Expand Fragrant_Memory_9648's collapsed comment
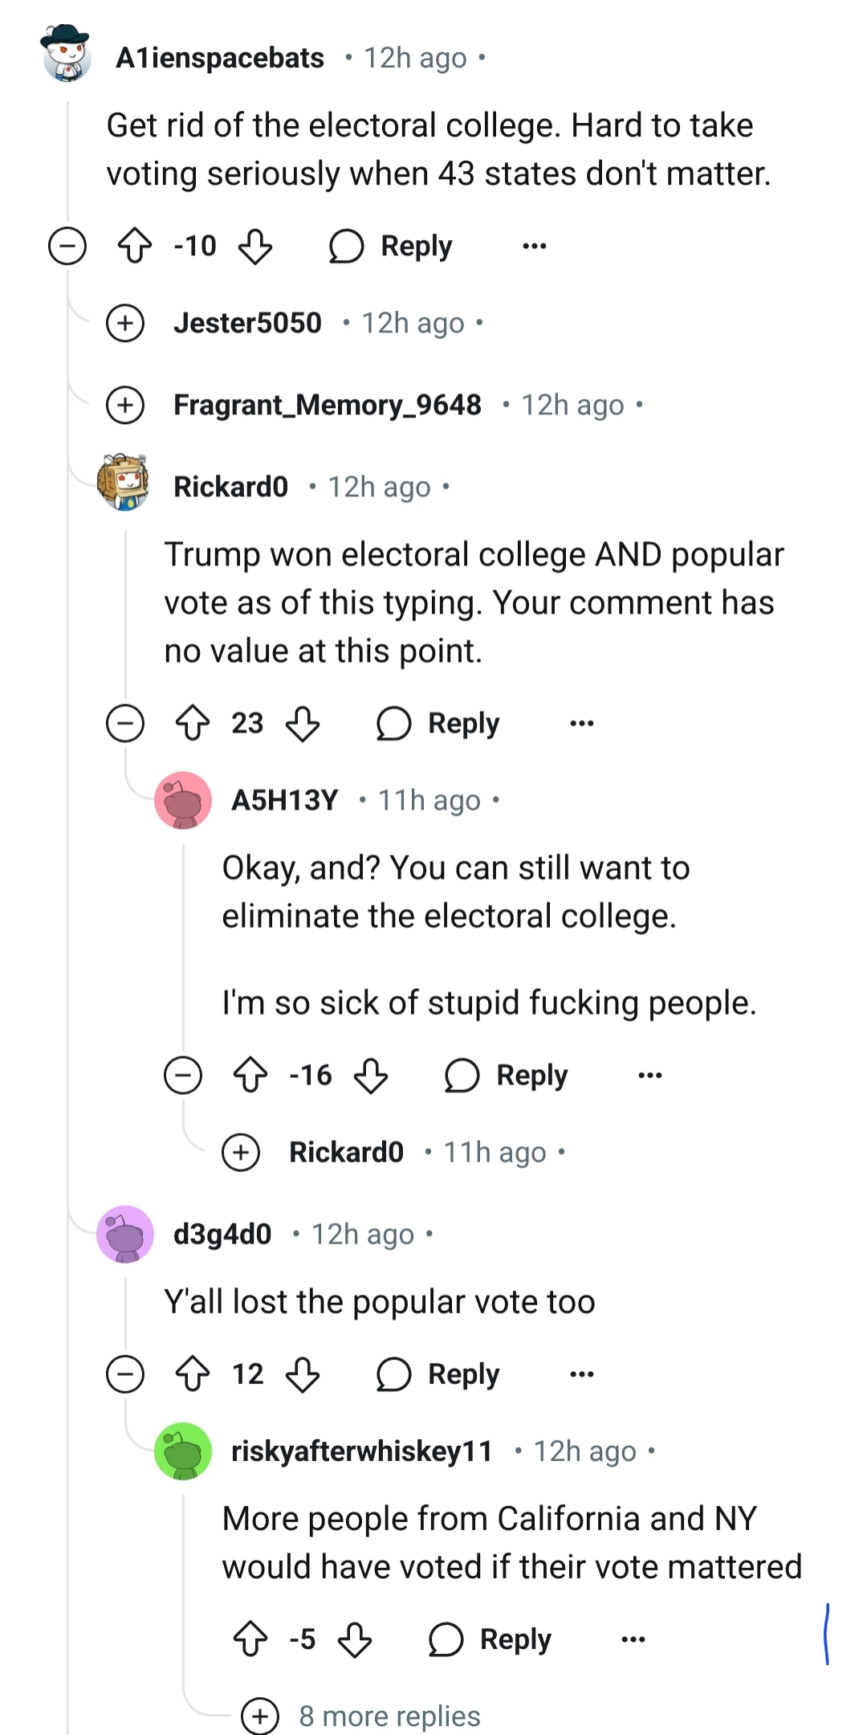Viewport: 867px width, 1735px height. click(125, 405)
